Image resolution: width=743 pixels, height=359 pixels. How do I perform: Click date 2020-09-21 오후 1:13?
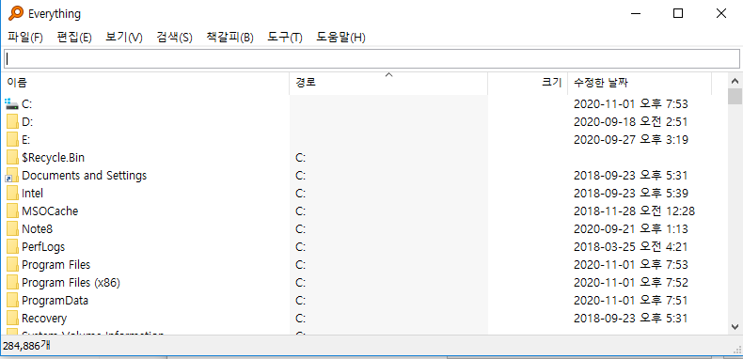coord(631,228)
